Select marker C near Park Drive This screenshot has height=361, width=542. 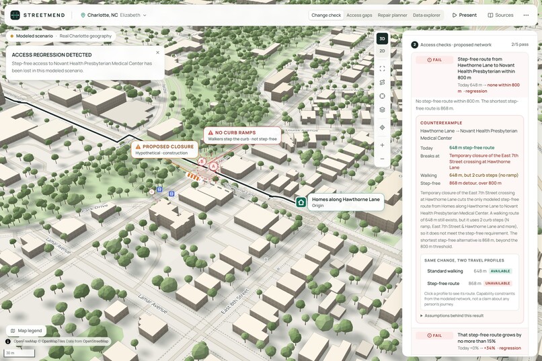click(152, 192)
